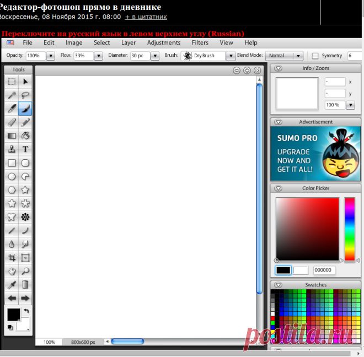Image resolution: width=364 pixels, height=357 pixels.
Task: Reset colors to default black and white
Action: point(10,327)
